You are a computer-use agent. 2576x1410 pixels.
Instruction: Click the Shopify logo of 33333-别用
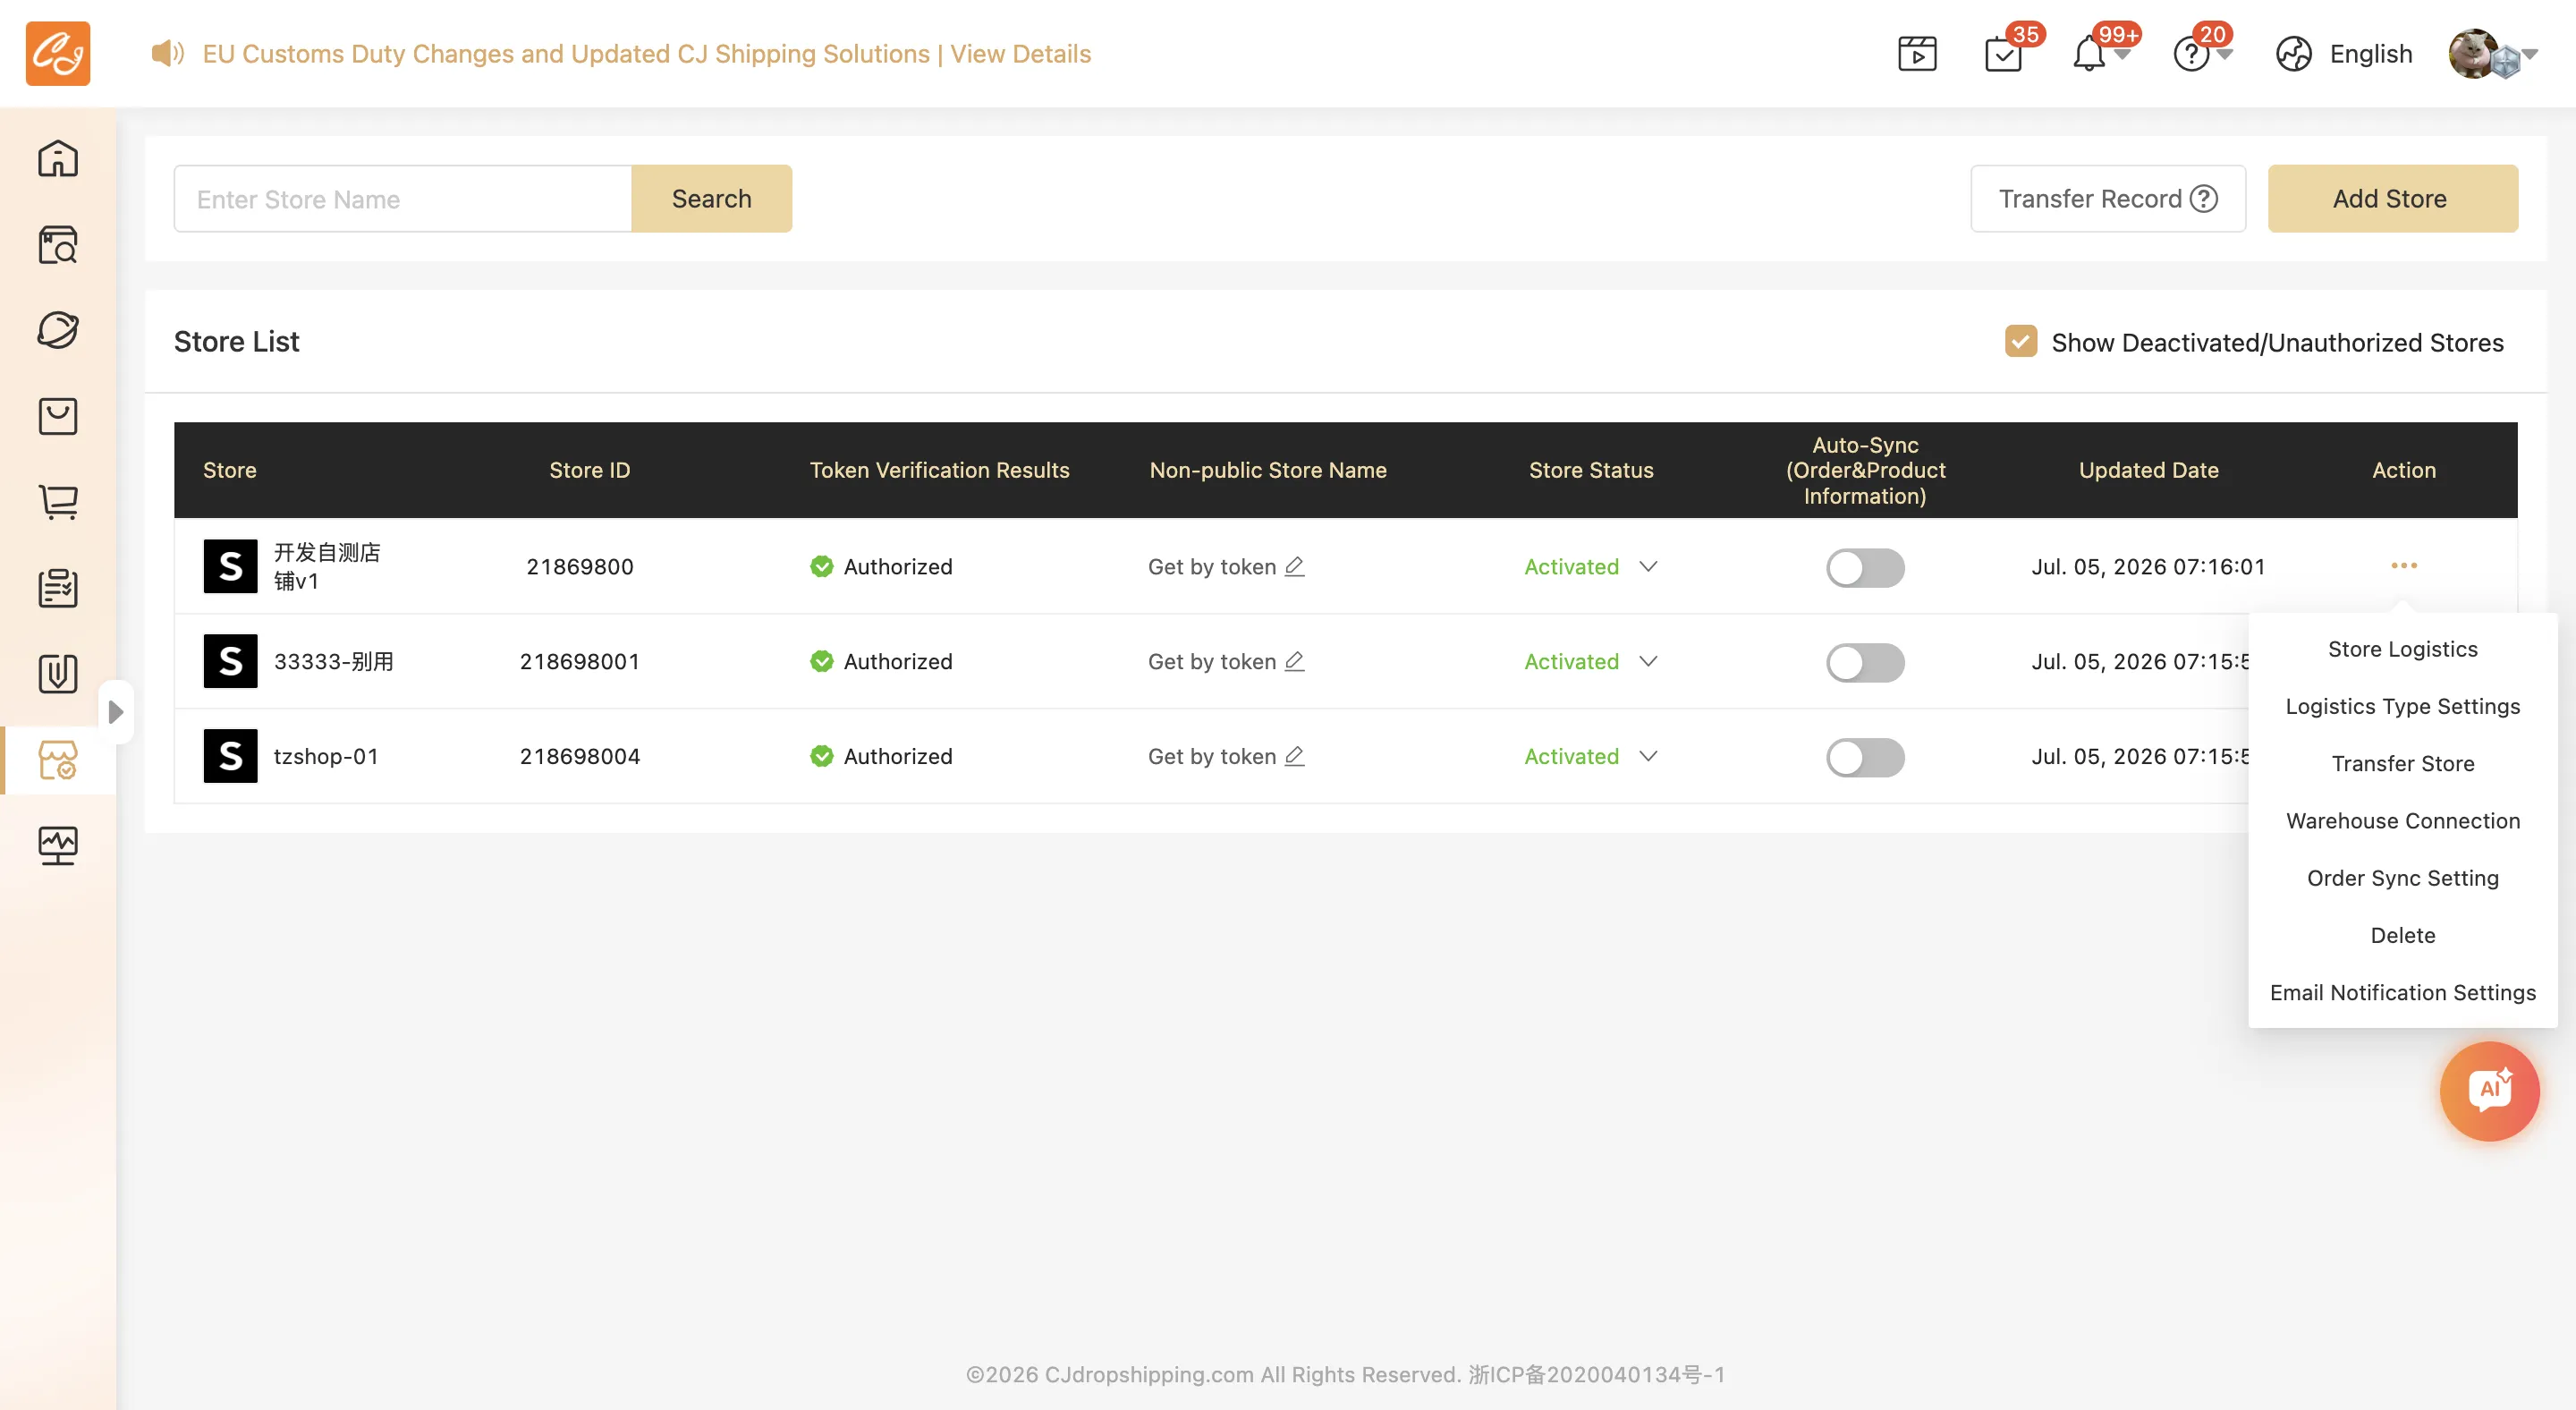pyautogui.click(x=230, y=661)
